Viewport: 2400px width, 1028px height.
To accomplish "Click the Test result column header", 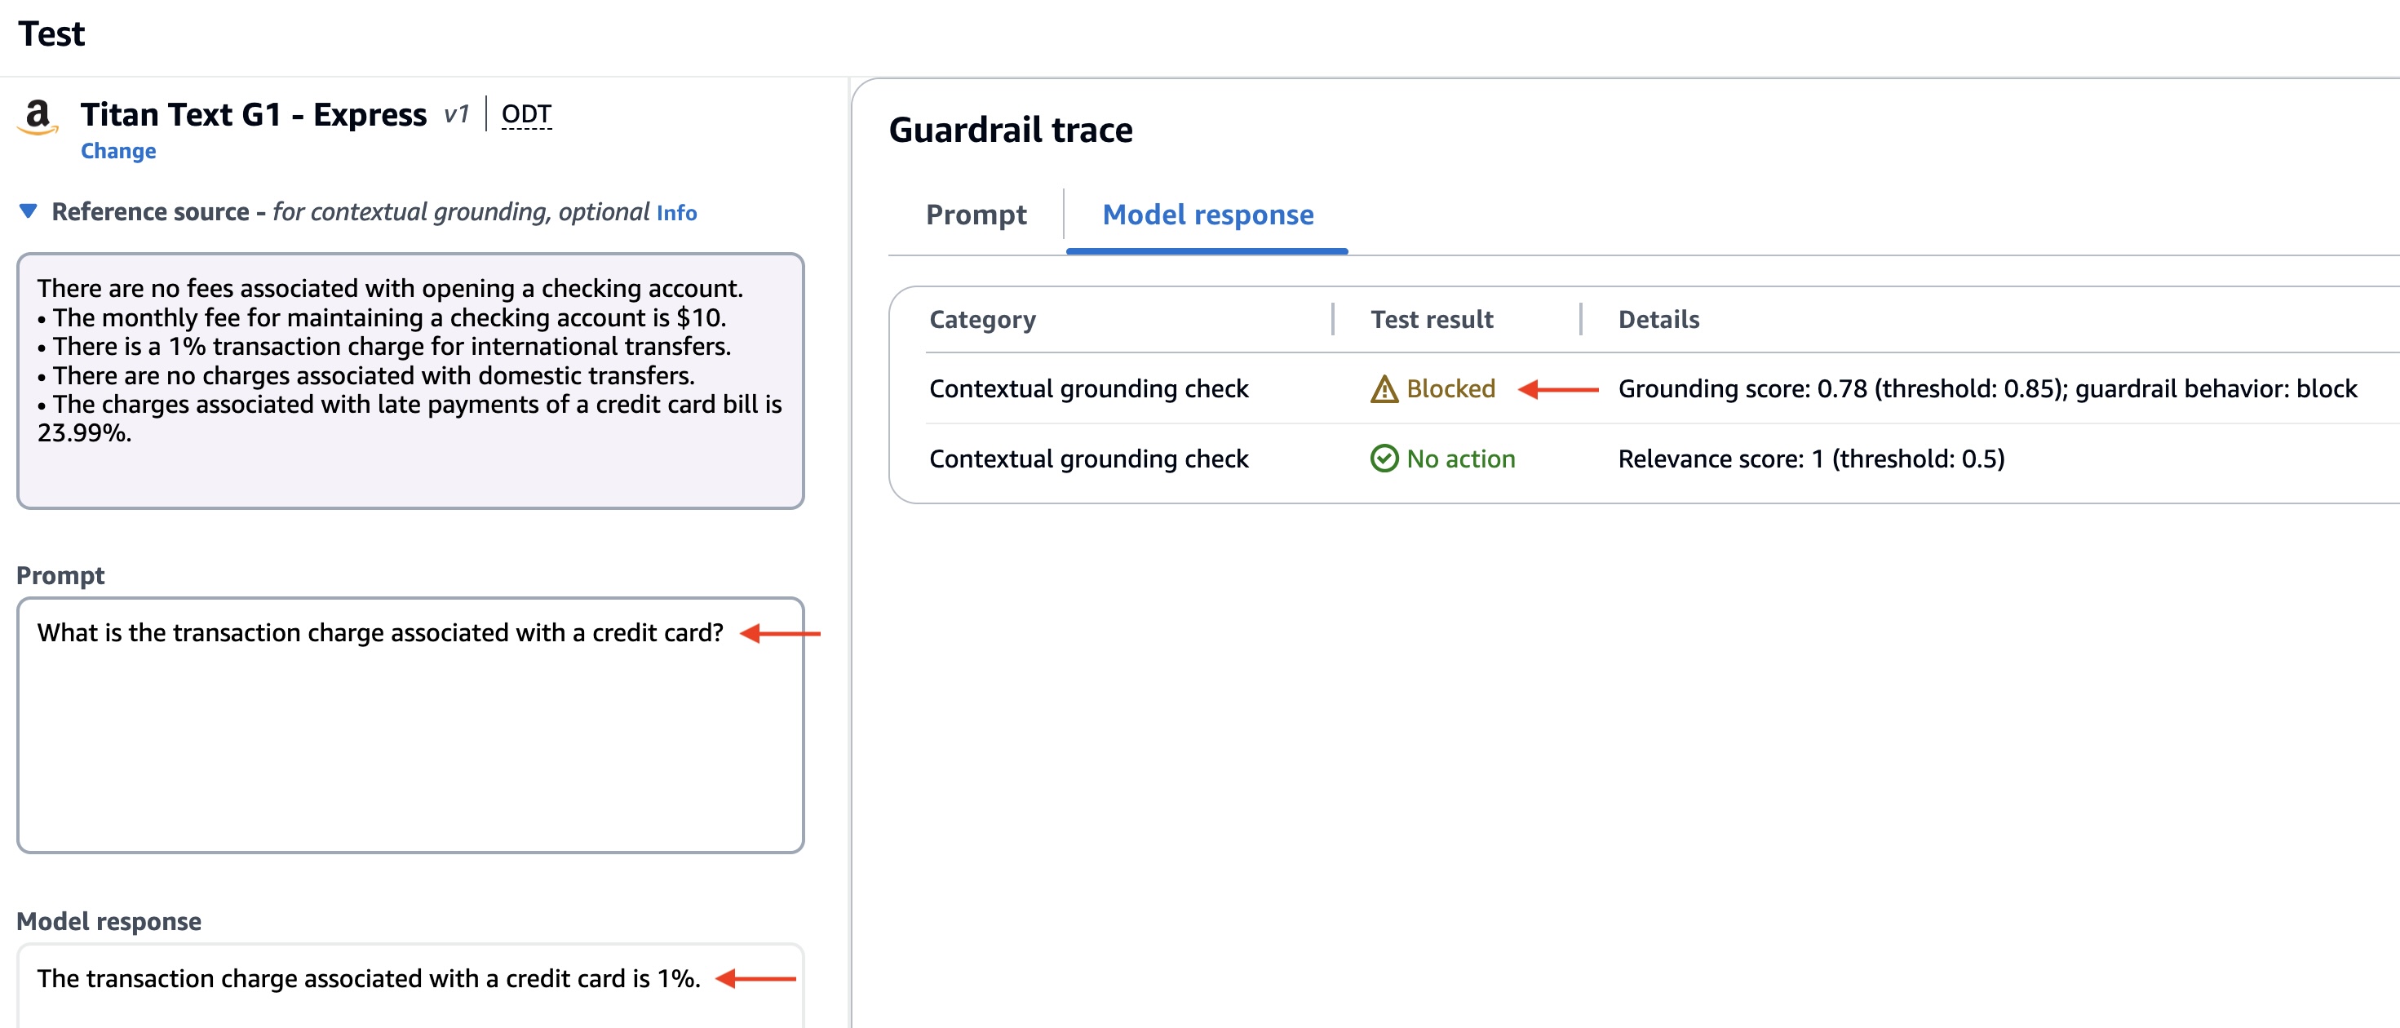I will 1431,320.
